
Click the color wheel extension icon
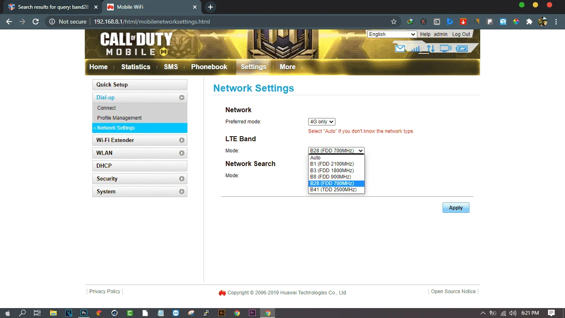[x=516, y=22]
